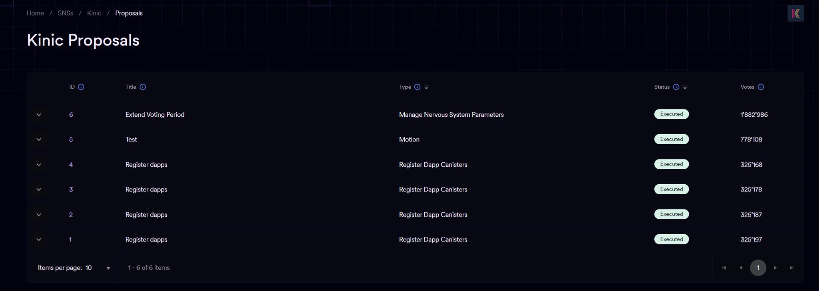Open Kinic in breadcrumb

coord(94,13)
